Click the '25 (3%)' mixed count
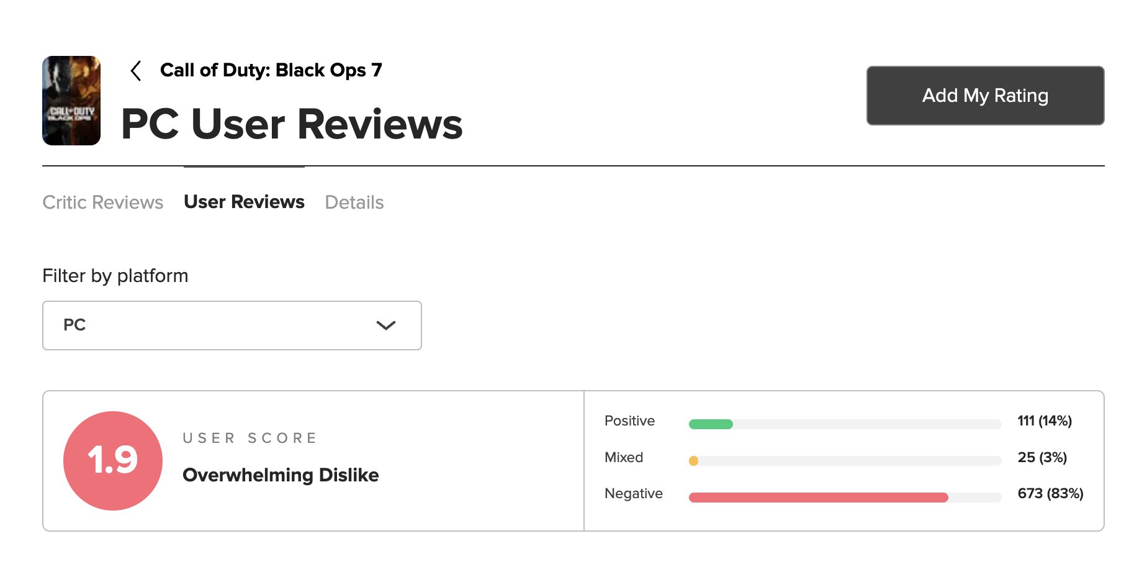Screen dimensions: 1147x564 click(x=1042, y=458)
